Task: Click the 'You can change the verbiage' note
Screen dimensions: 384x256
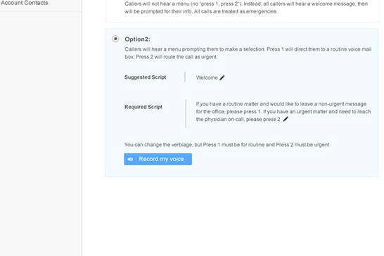Action: [226, 145]
